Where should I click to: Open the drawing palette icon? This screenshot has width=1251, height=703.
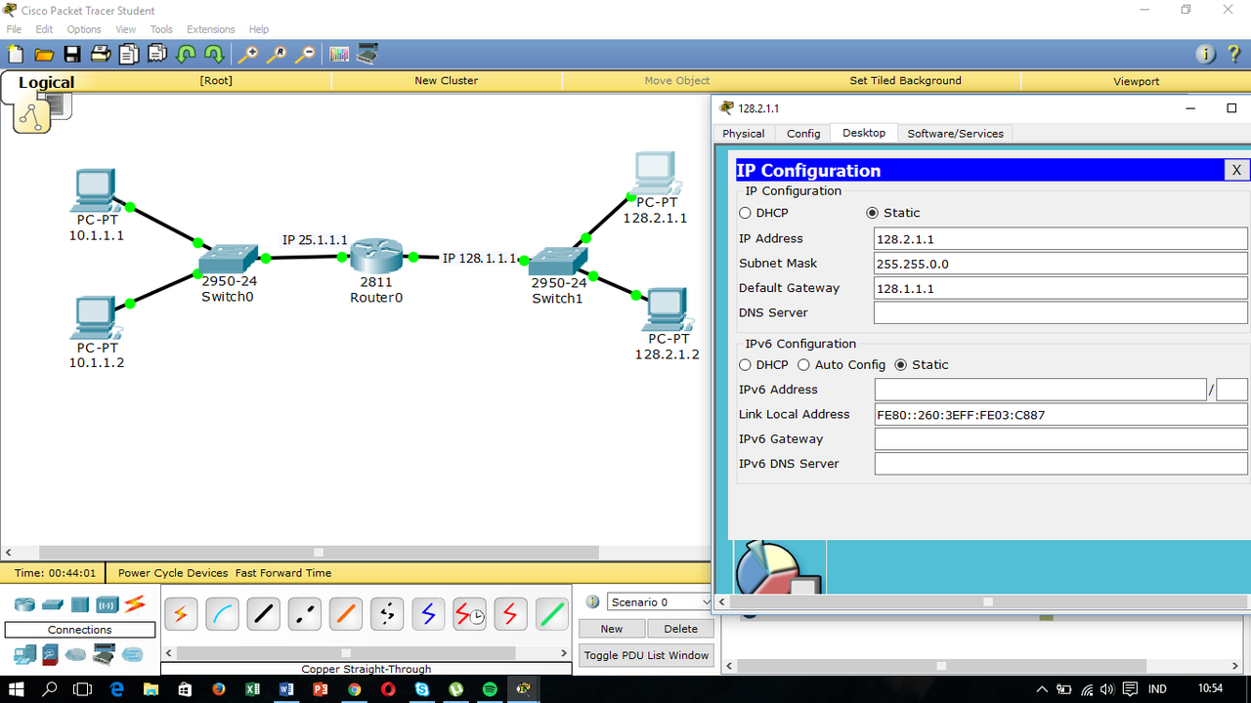coord(339,55)
